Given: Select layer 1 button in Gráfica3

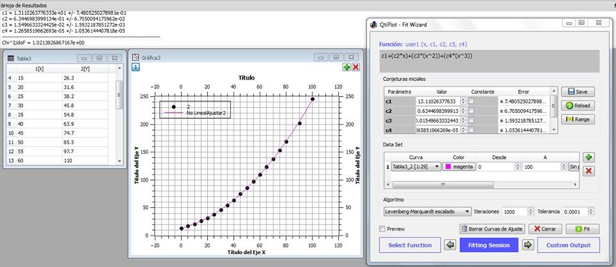Looking at the screenshot, I should click(135, 67).
